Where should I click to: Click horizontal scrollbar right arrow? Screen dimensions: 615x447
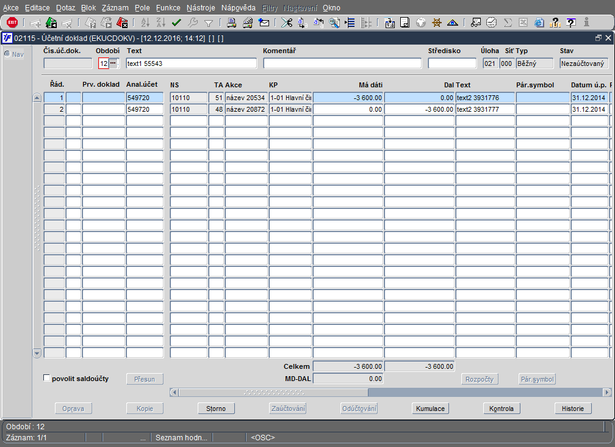[x=607, y=392]
